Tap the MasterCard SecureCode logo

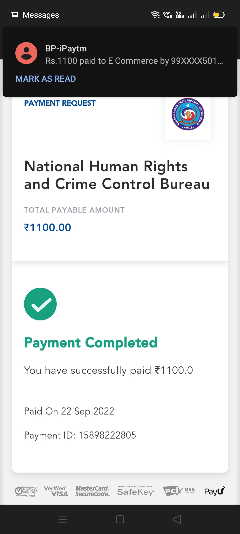coord(92,491)
